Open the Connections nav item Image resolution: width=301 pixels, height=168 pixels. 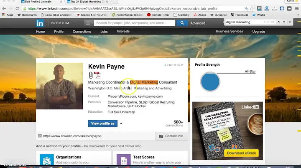point(82,32)
